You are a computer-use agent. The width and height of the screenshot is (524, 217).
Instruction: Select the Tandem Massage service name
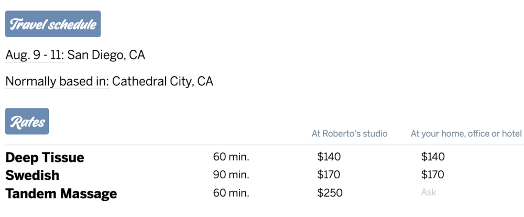[x=61, y=193]
